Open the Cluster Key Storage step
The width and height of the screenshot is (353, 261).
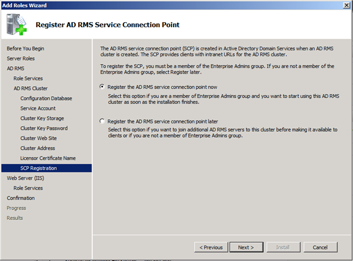(42, 118)
